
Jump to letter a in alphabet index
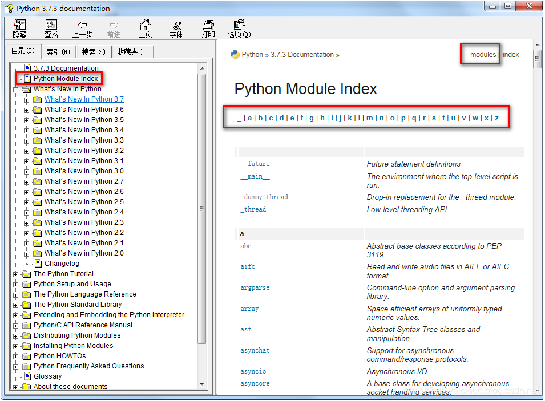tap(249, 118)
